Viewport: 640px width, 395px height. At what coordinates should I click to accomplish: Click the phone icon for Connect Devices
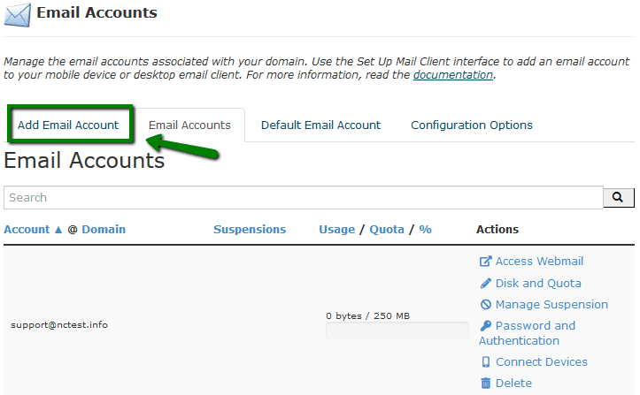click(x=485, y=362)
